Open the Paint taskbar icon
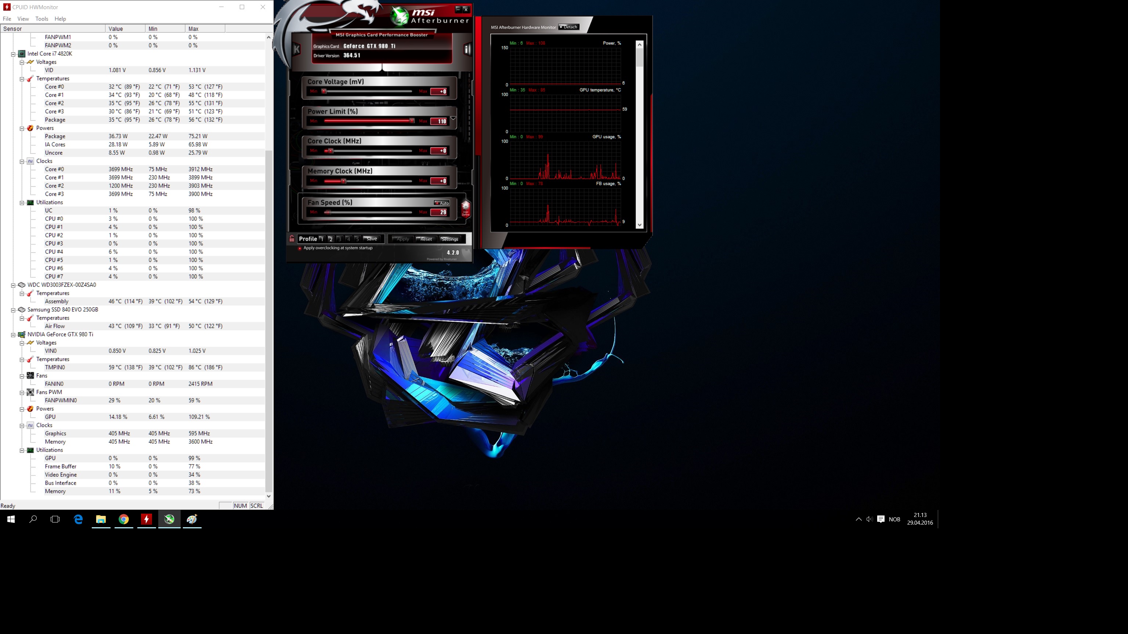This screenshot has width=1128, height=634. pos(192,519)
